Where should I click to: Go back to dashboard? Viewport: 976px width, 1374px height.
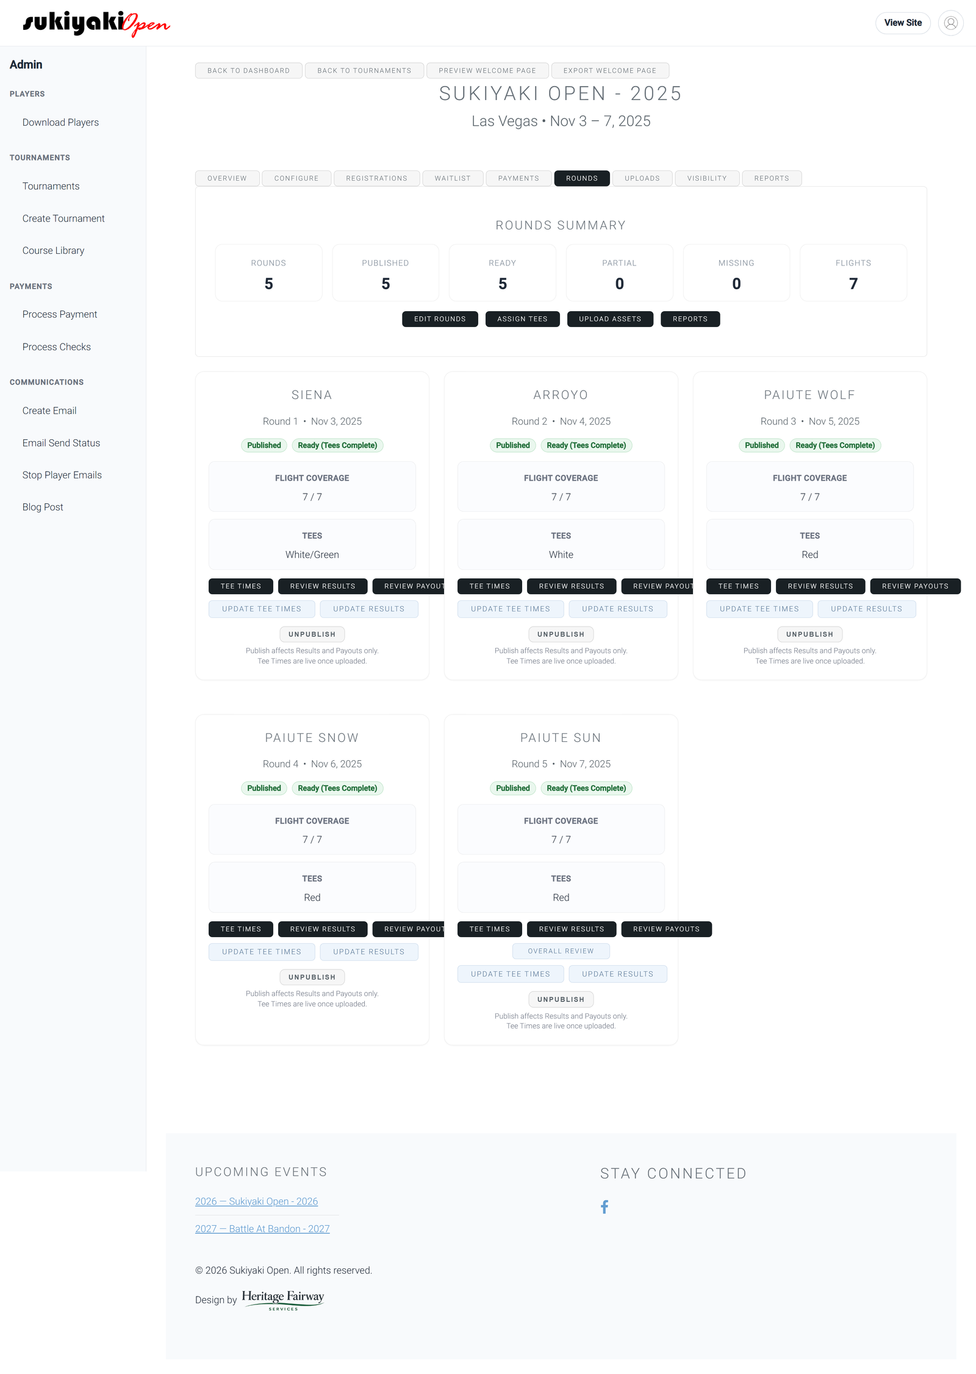248,71
